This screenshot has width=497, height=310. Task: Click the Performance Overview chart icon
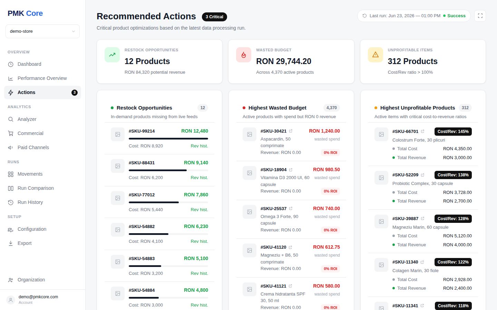pyautogui.click(x=11, y=79)
